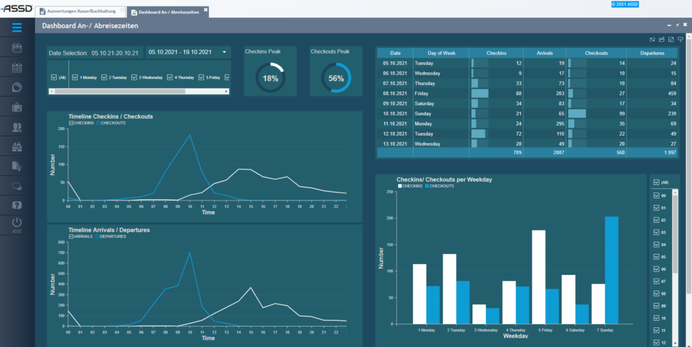Switch to Dashboard An-/Abreisezeiten tab
692x347 pixels.
[x=168, y=12]
